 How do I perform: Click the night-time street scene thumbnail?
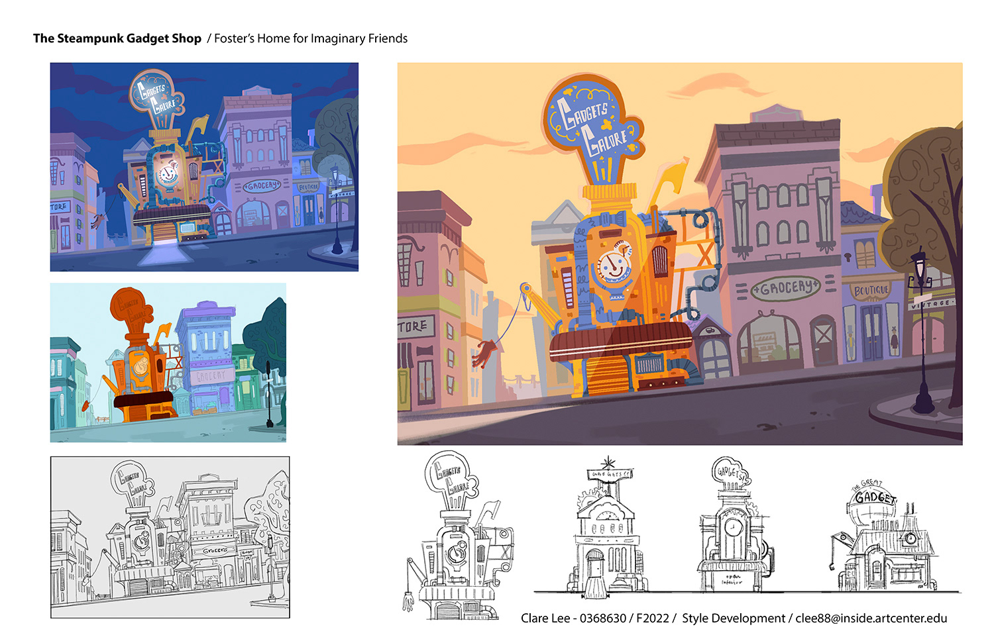click(x=204, y=167)
